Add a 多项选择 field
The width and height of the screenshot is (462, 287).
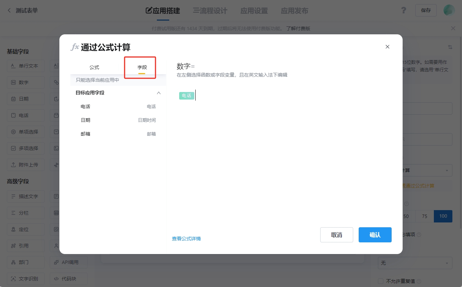[x=25, y=148]
